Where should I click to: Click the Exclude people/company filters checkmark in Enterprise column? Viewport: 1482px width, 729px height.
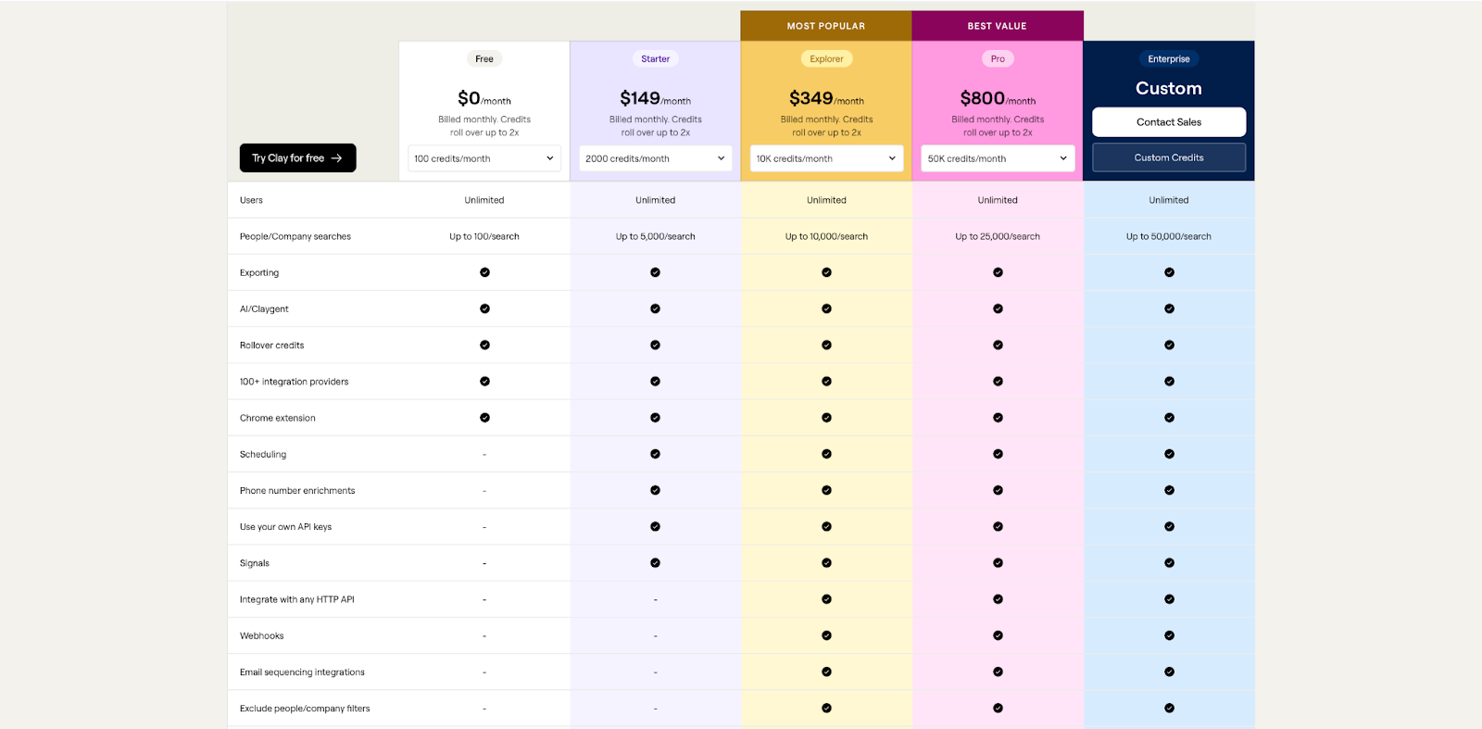pos(1169,708)
